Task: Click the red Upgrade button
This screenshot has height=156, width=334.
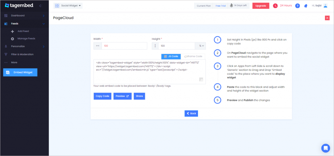Action: click(261, 6)
